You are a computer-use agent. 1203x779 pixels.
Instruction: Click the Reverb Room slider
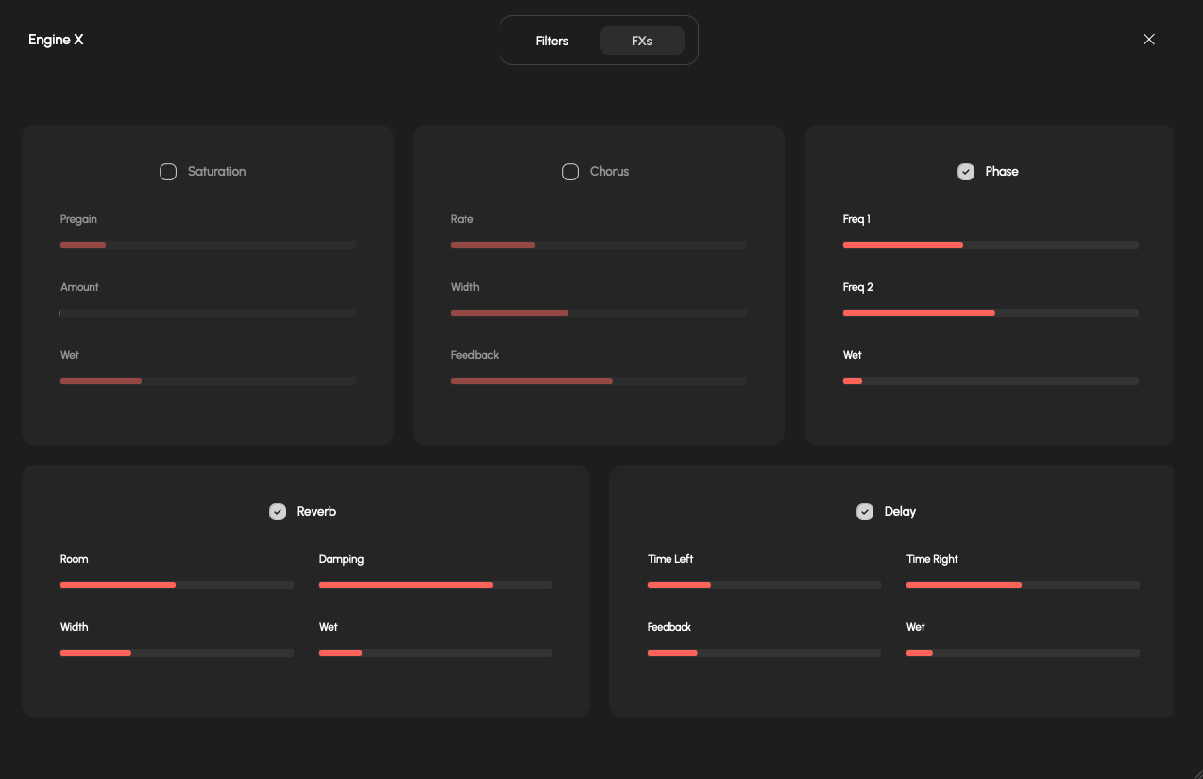point(177,585)
